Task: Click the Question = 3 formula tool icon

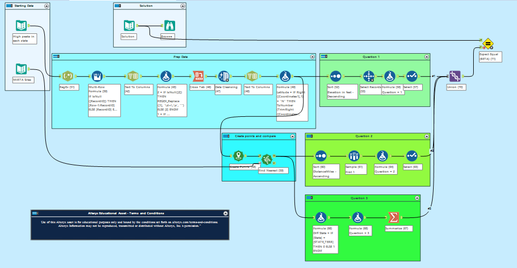Action: [x=358, y=217]
